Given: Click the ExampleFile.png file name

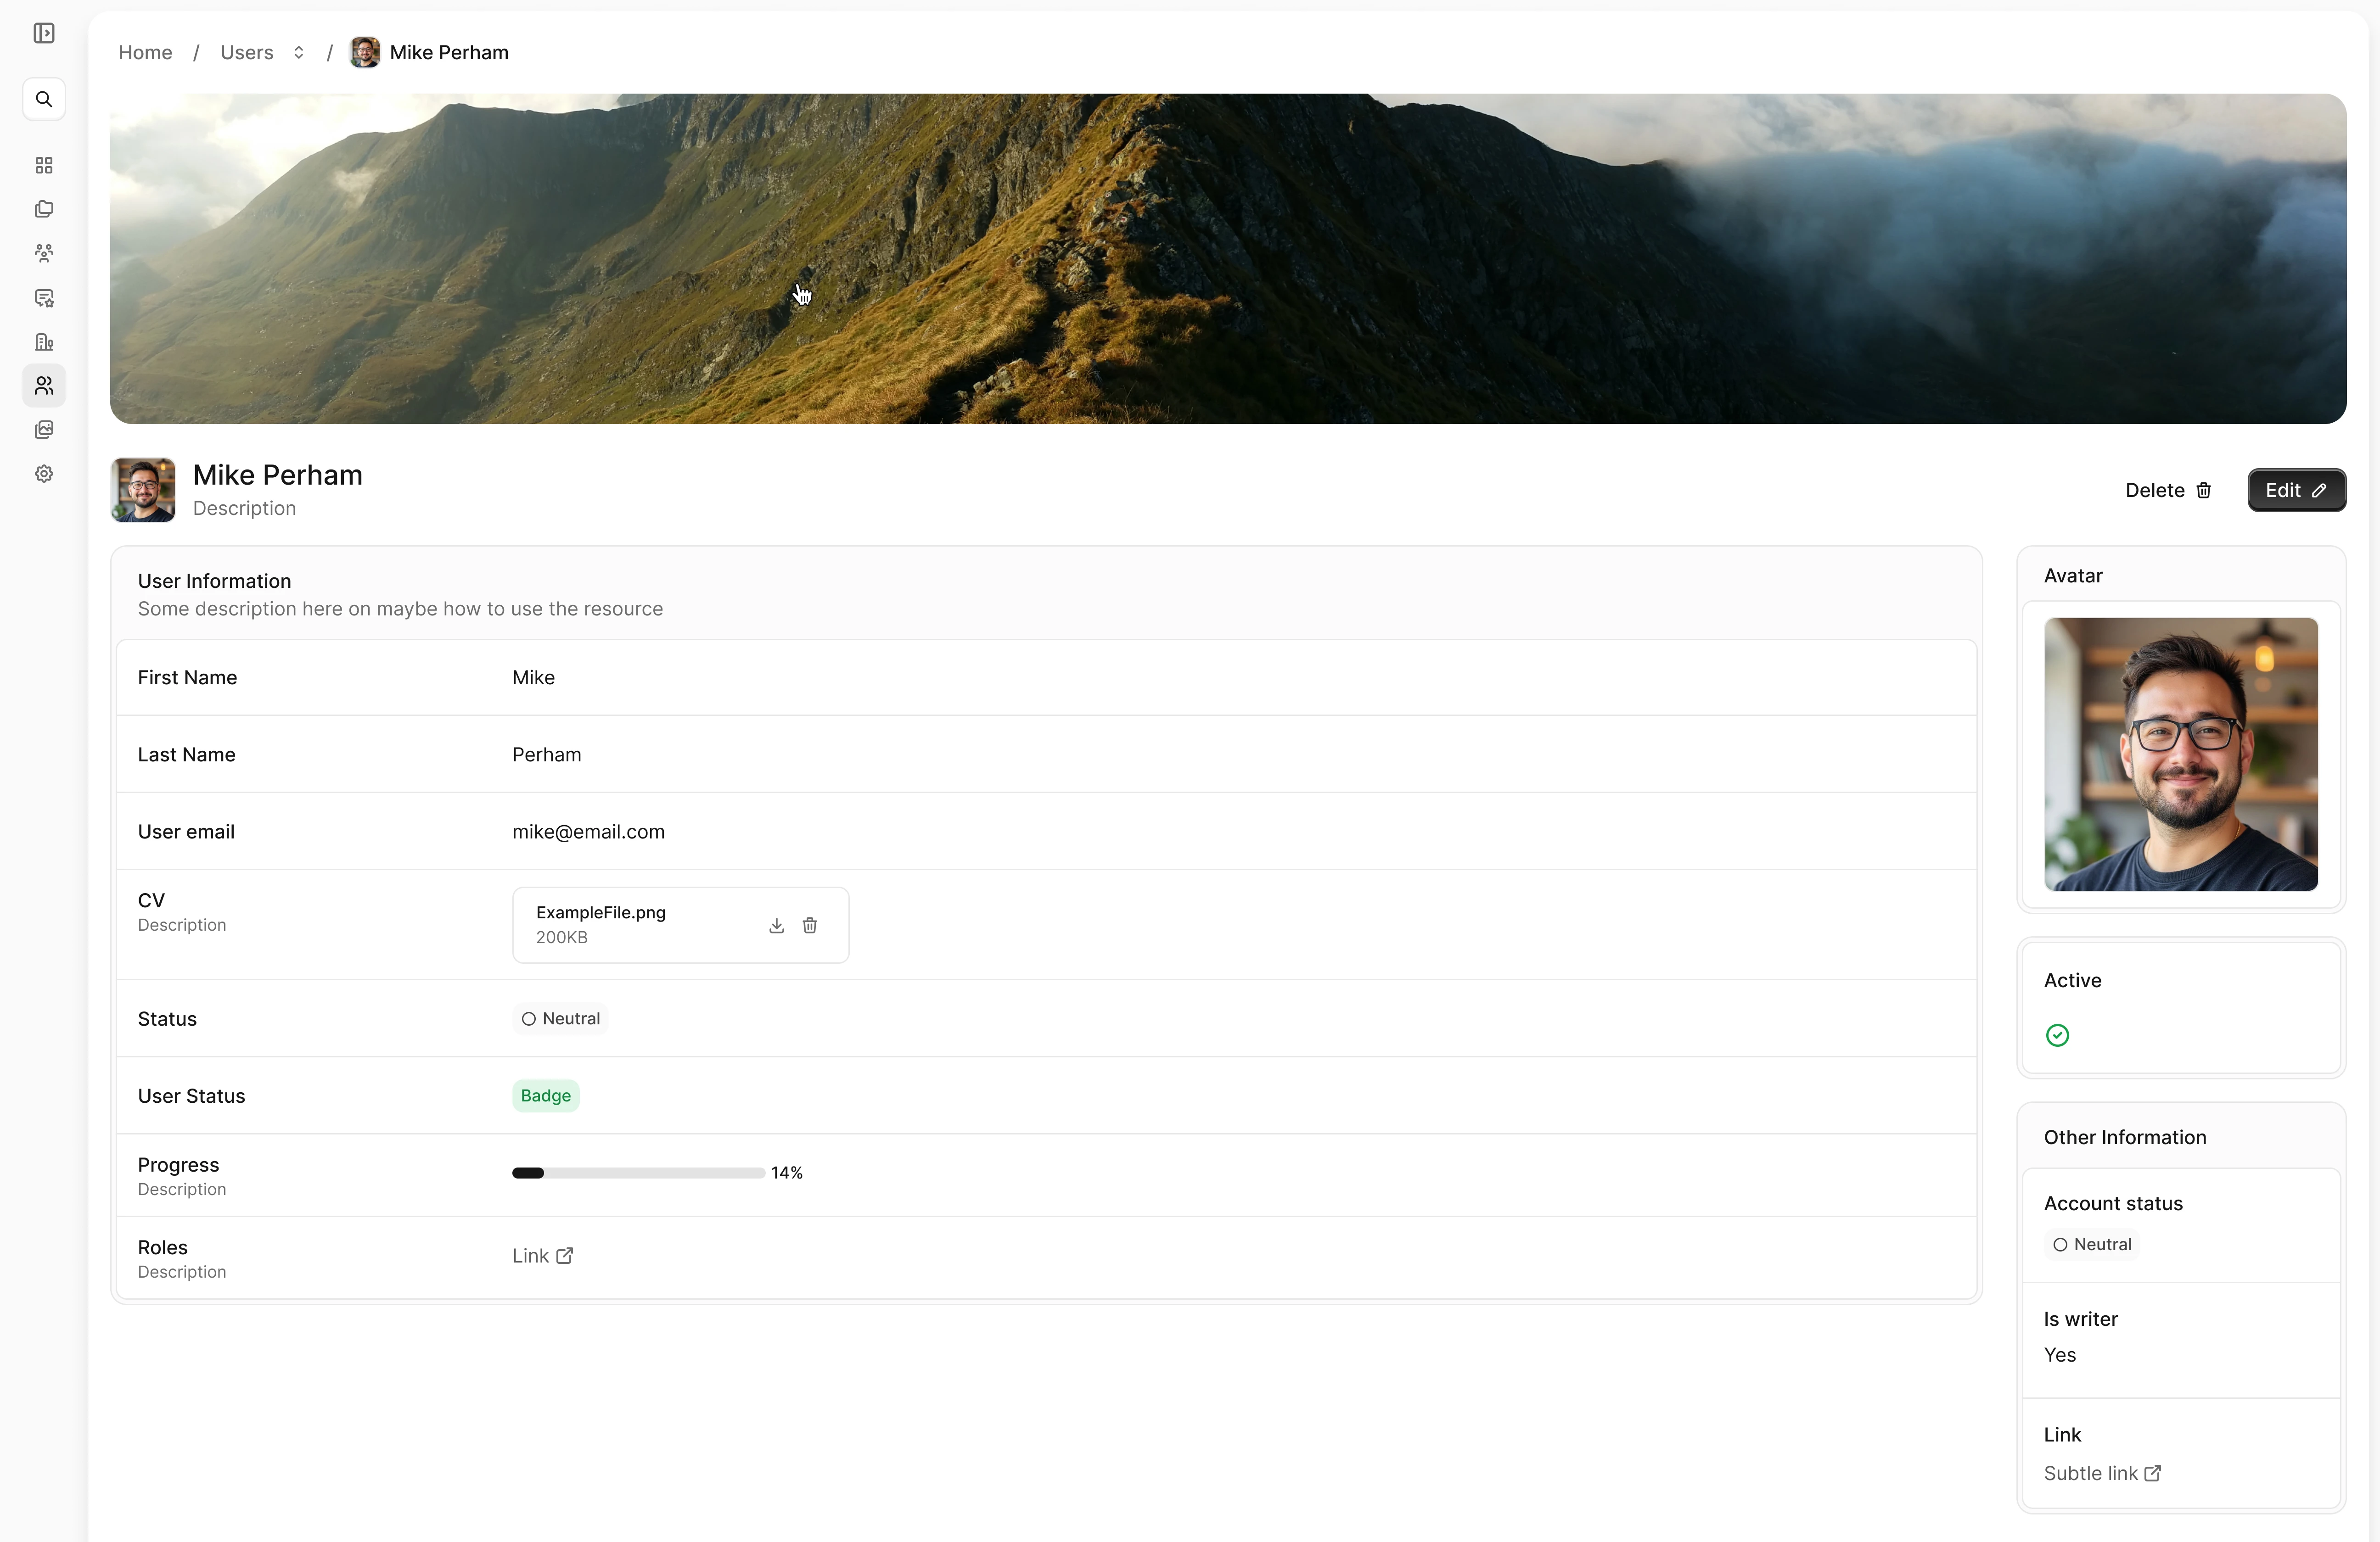Looking at the screenshot, I should [600, 911].
